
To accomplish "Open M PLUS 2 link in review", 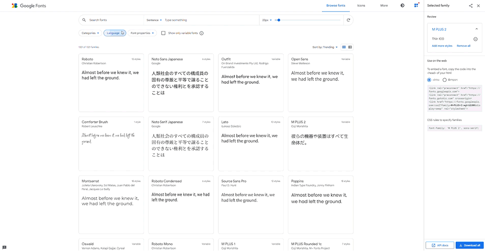I will (439, 30).
